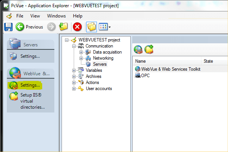Expand the Data acquisition node
The image size is (228, 152).
tap(81, 52)
